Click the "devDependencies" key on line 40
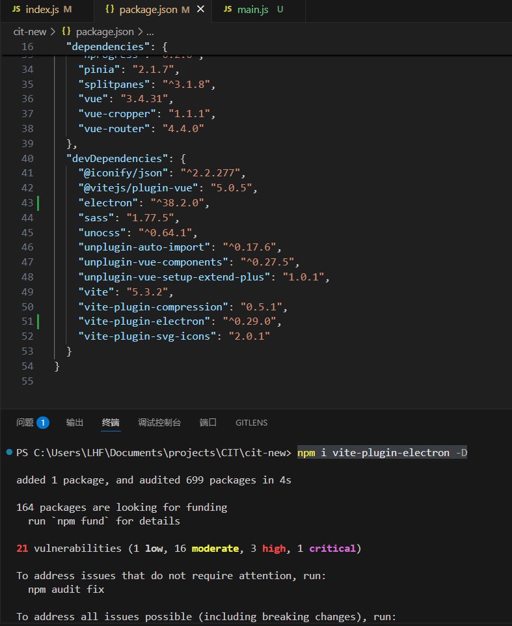The width and height of the screenshot is (512, 626). 117,159
